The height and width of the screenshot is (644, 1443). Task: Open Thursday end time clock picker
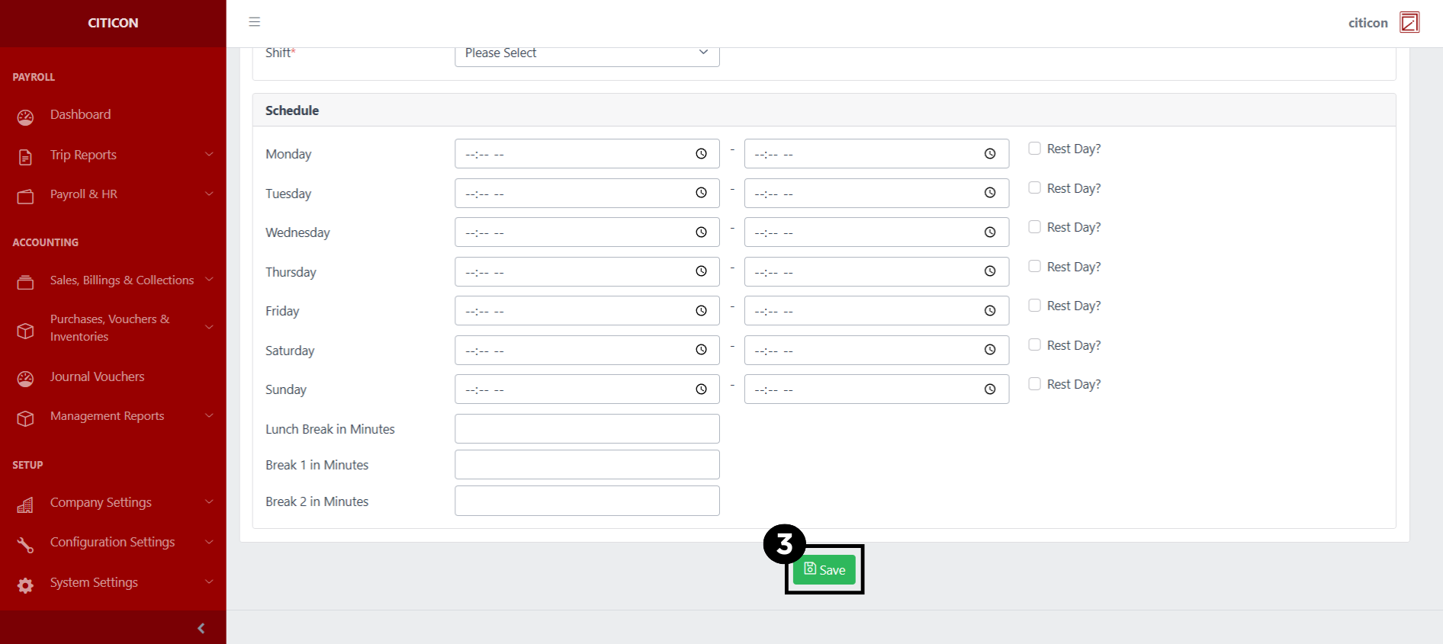point(990,271)
